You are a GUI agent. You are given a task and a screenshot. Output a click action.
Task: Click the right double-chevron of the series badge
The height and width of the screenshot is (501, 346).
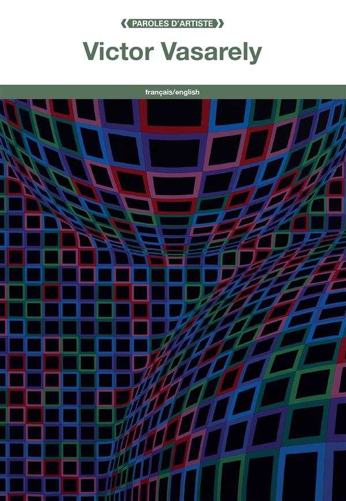pos(221,24)
